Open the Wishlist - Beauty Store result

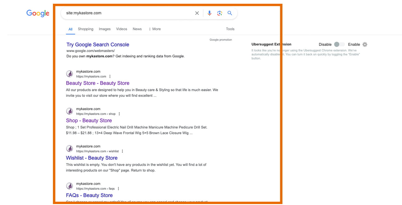pyautogui.click(x=92, y=158)
